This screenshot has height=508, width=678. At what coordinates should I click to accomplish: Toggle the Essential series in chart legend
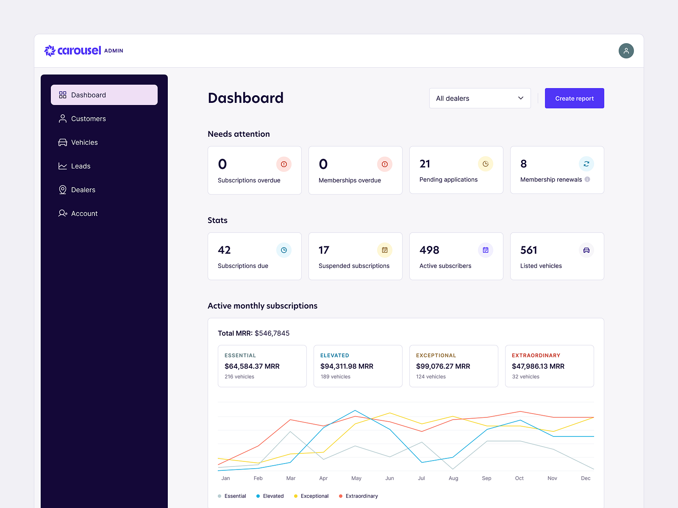click(x=232, y=496)
